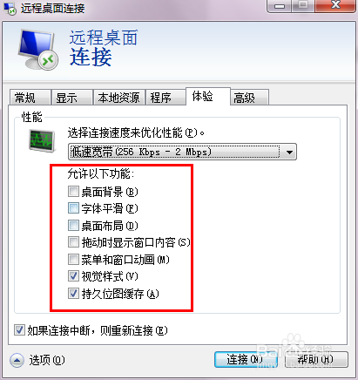Open the 高级 tab

pos(249,97)
